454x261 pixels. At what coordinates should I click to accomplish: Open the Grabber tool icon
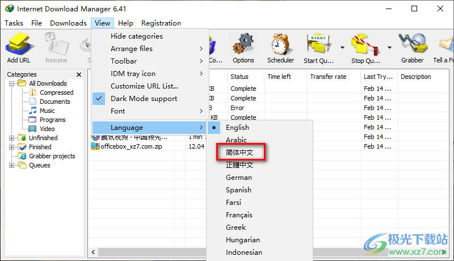click(x=413, y=44)
